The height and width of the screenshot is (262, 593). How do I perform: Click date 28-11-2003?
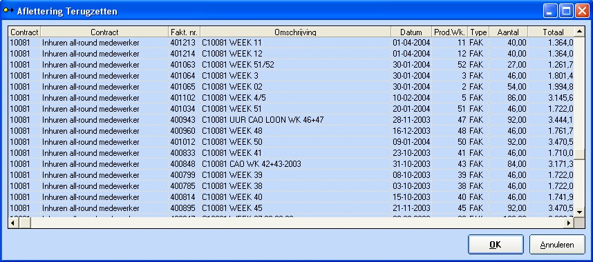click(411, 120)
